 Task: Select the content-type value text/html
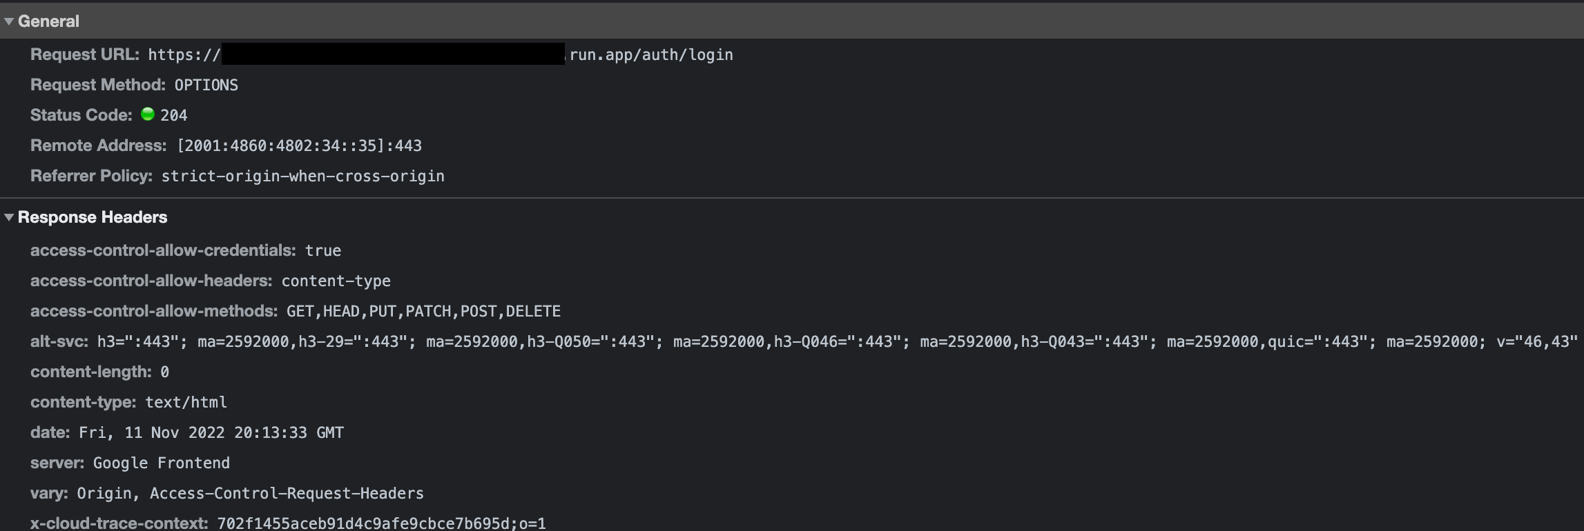186,402
